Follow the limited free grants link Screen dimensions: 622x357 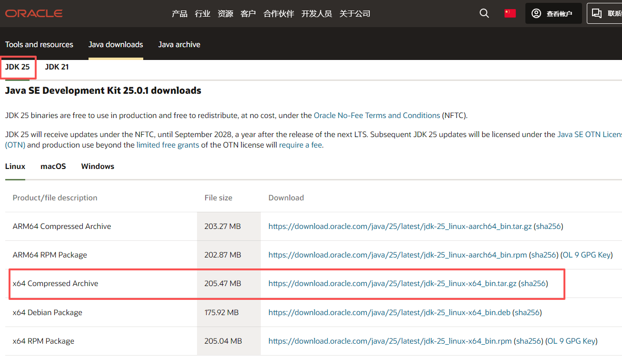168,145
